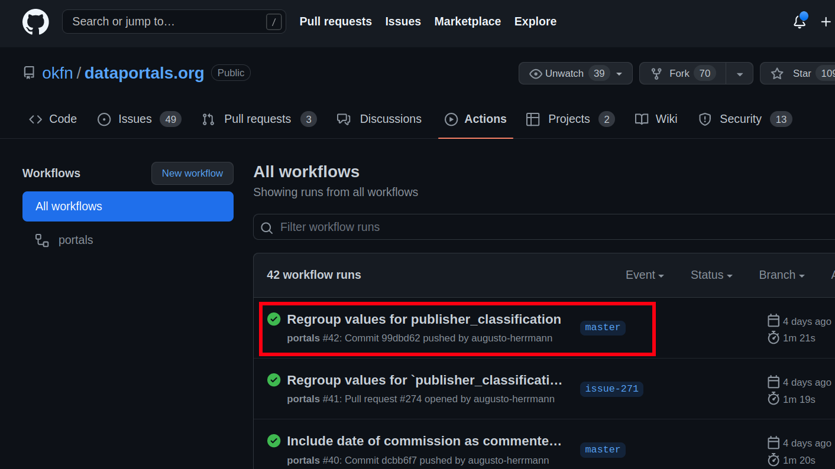Click the green checkmark on run #42
This screenshot has width=835, height=469.
(x=274, y=319)
